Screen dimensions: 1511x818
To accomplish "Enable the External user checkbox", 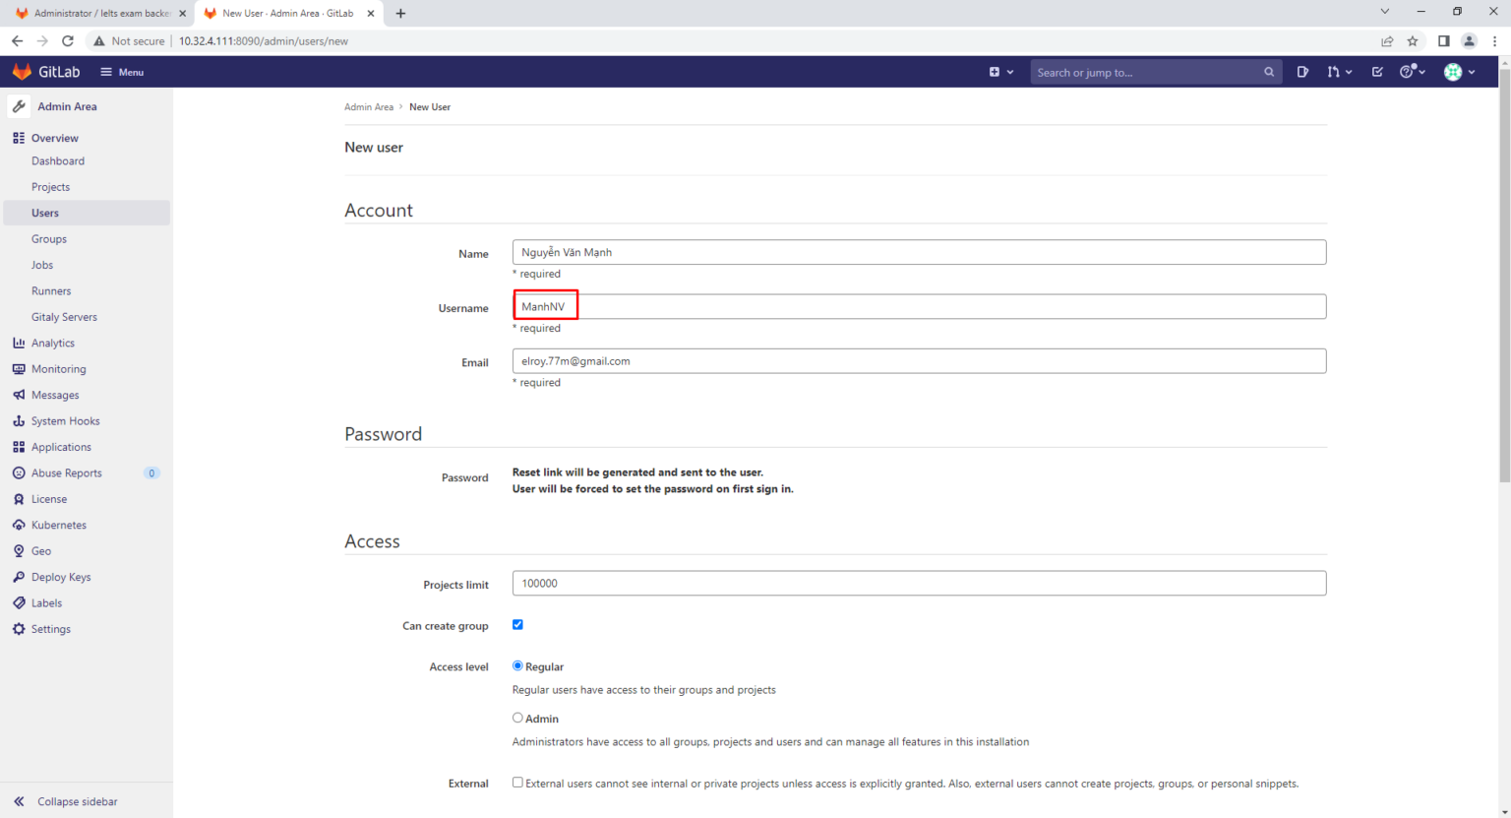I will 517,783.
